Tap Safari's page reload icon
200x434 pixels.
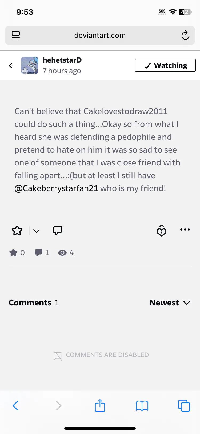[x=185, y=35]
